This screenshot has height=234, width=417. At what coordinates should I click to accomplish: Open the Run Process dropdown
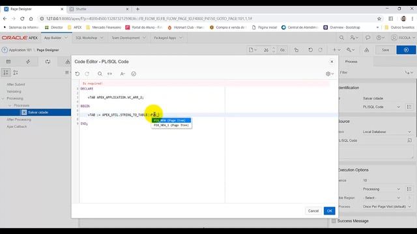[386, 207]
